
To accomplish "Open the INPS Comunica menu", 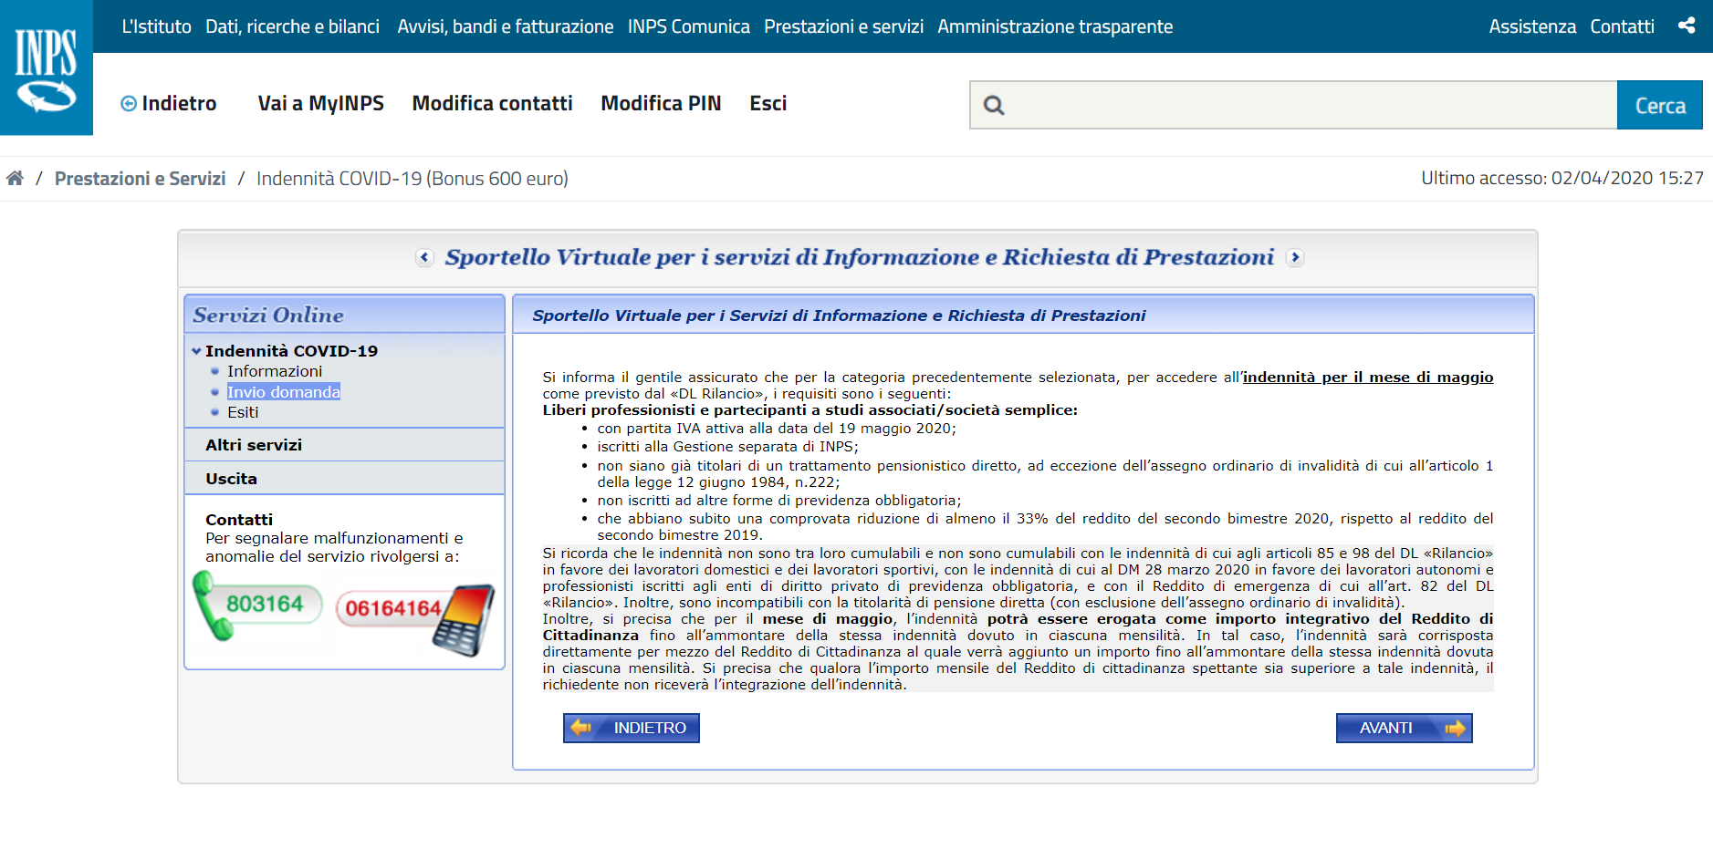I will click(689, 26).
